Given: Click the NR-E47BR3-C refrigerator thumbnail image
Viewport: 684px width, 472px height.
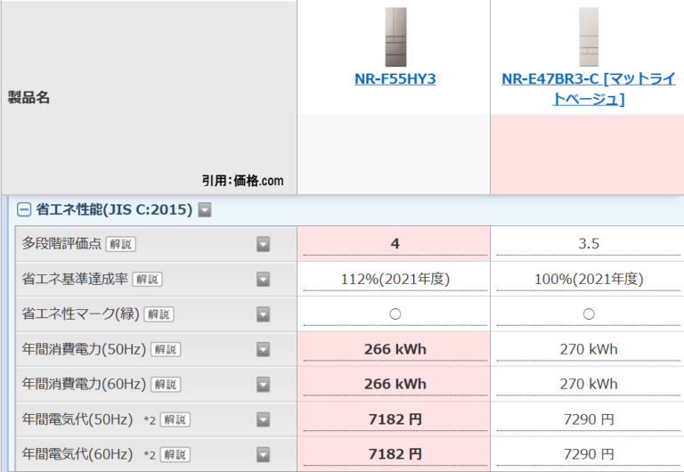Looking at the screenshot, I should click(589, 37).
